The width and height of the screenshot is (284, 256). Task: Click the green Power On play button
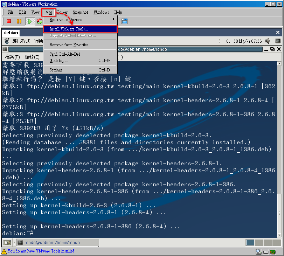(x=30, y=21)
